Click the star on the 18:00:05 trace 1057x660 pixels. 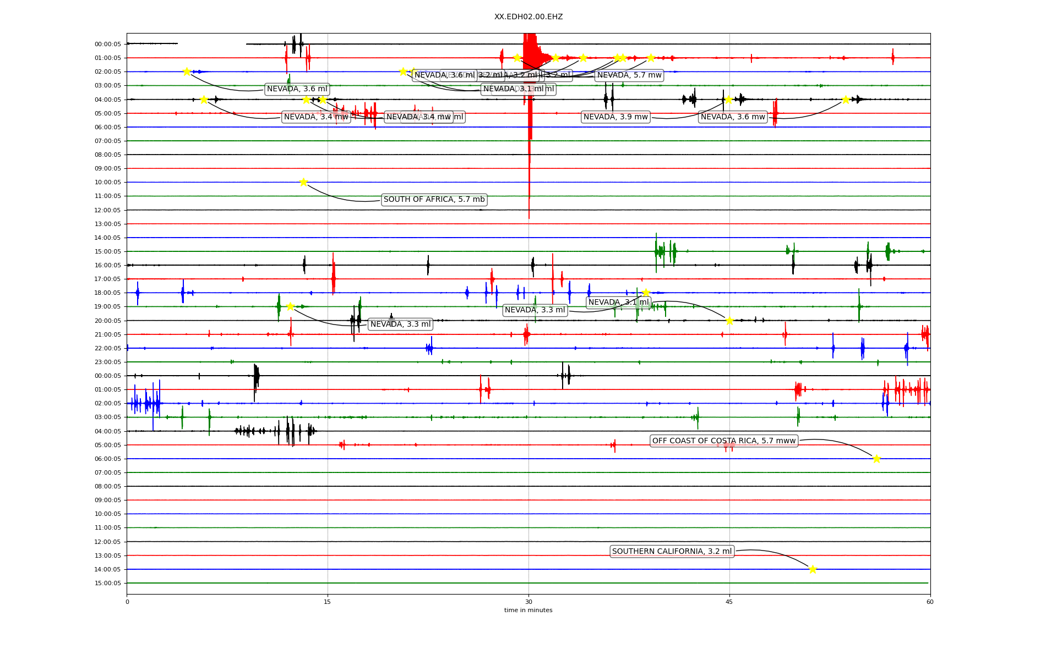[646, 293]
